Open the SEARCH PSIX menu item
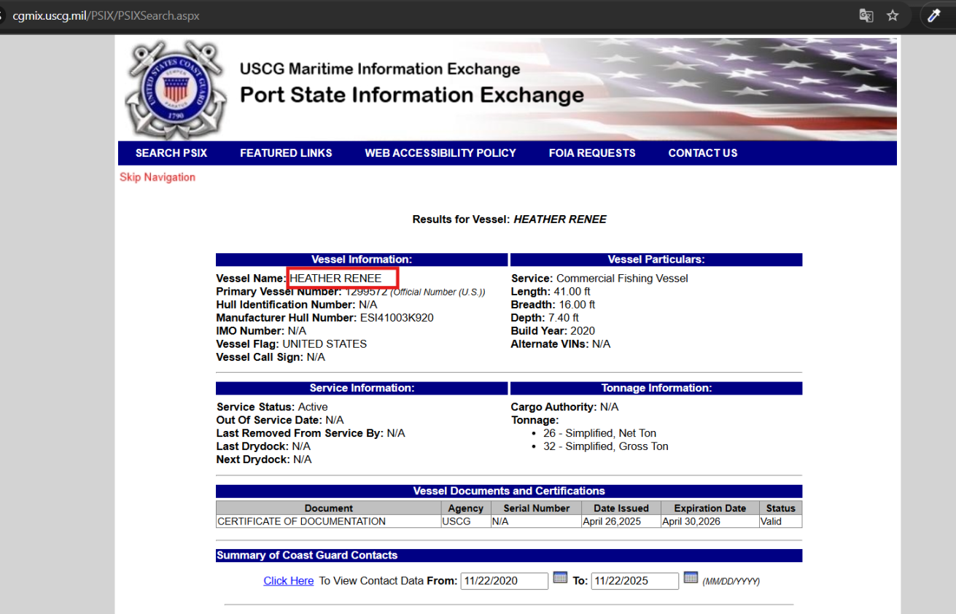956x614 pixels. [x=171, y=153]
